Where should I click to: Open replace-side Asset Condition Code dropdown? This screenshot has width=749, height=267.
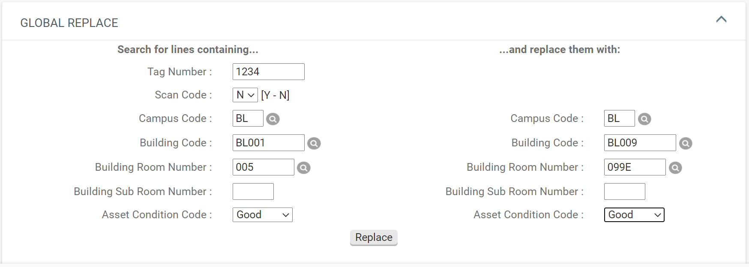click(634, 215)
